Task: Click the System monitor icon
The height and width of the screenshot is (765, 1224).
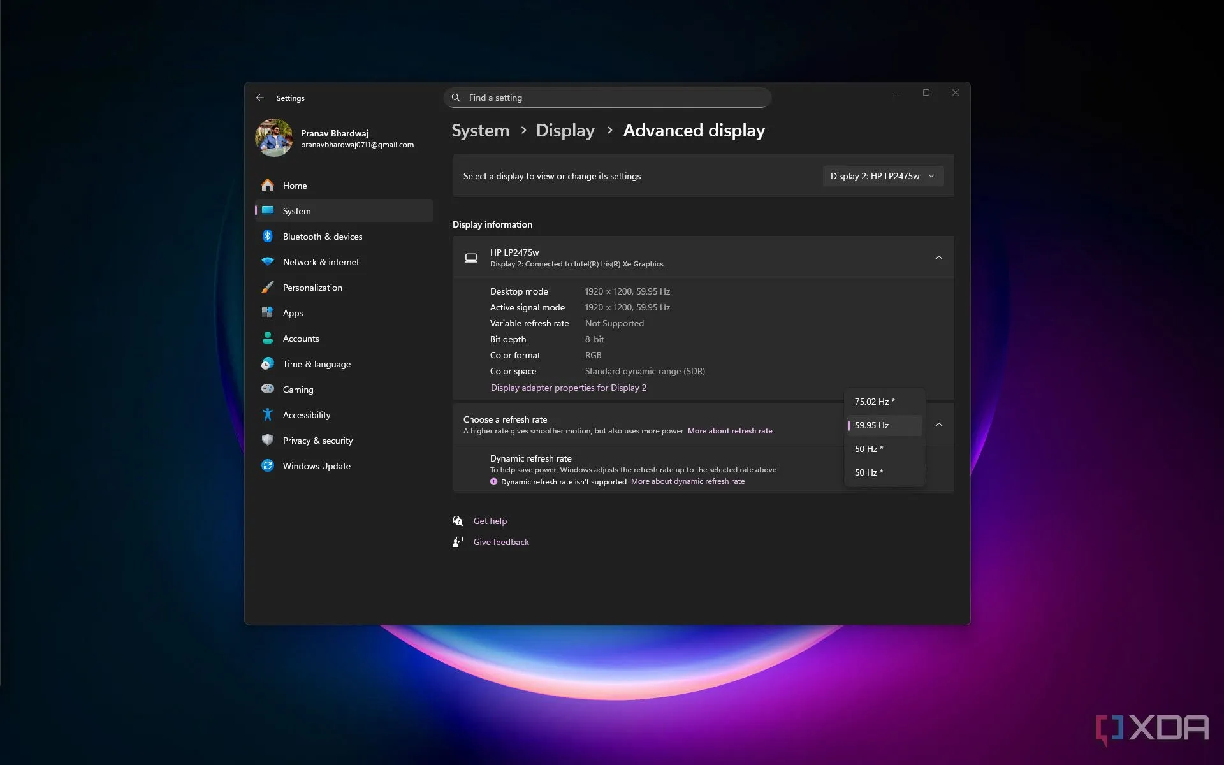Action: pyautogui.click(x=268, y=210)
